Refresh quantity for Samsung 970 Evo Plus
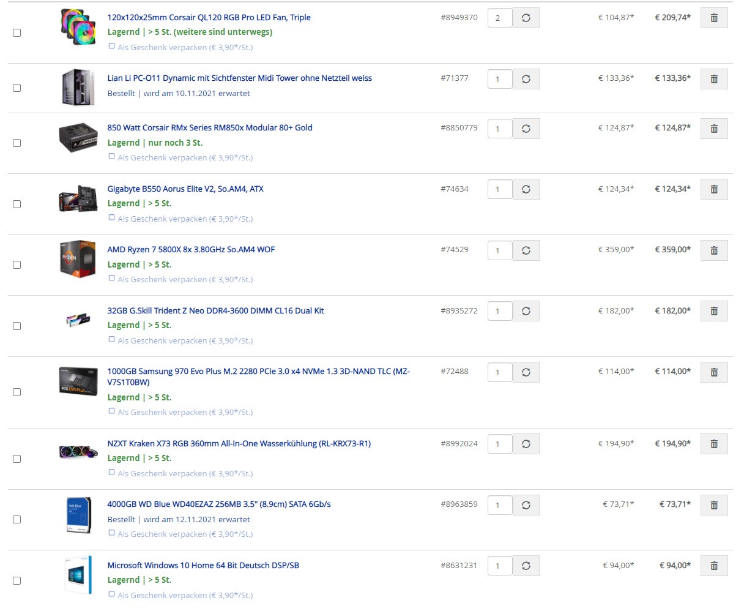Screen dimensions: 744x611 [x=526, y=372]
